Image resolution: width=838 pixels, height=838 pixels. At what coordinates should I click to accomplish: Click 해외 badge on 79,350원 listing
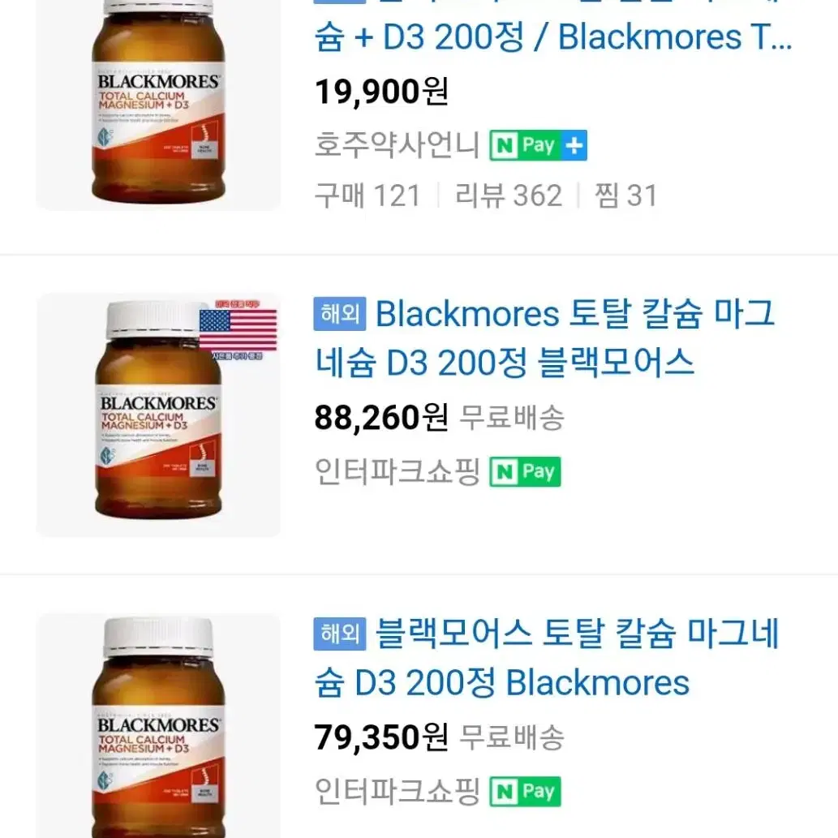[x=340, y=634]
